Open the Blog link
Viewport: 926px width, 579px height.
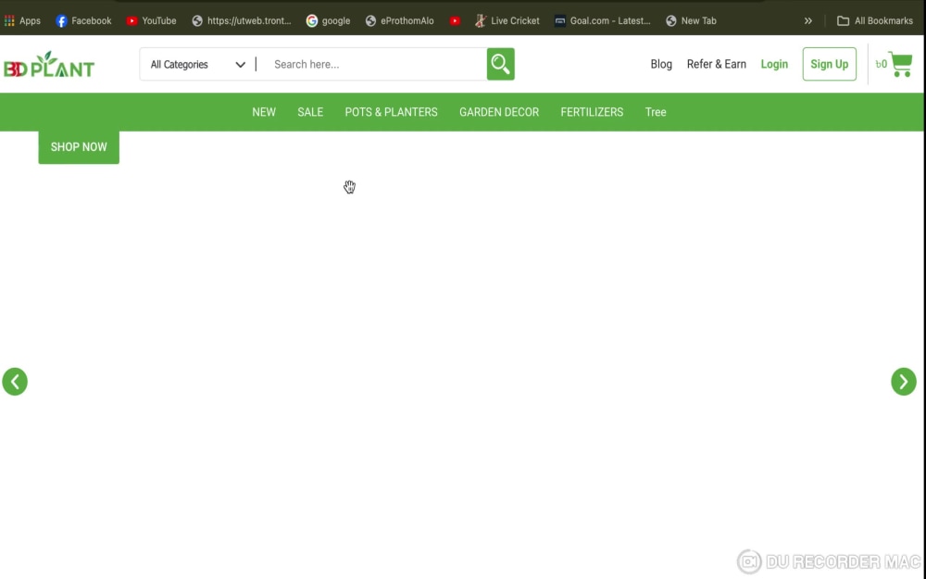pyautogui.click(x=661, y=65)
